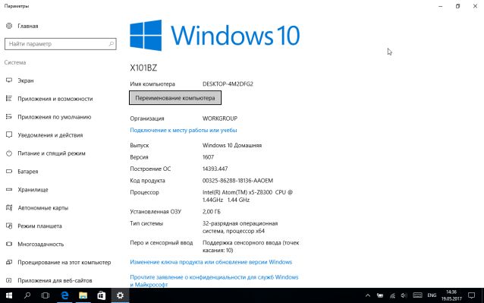Open the Windows Start button

(9, 295)
